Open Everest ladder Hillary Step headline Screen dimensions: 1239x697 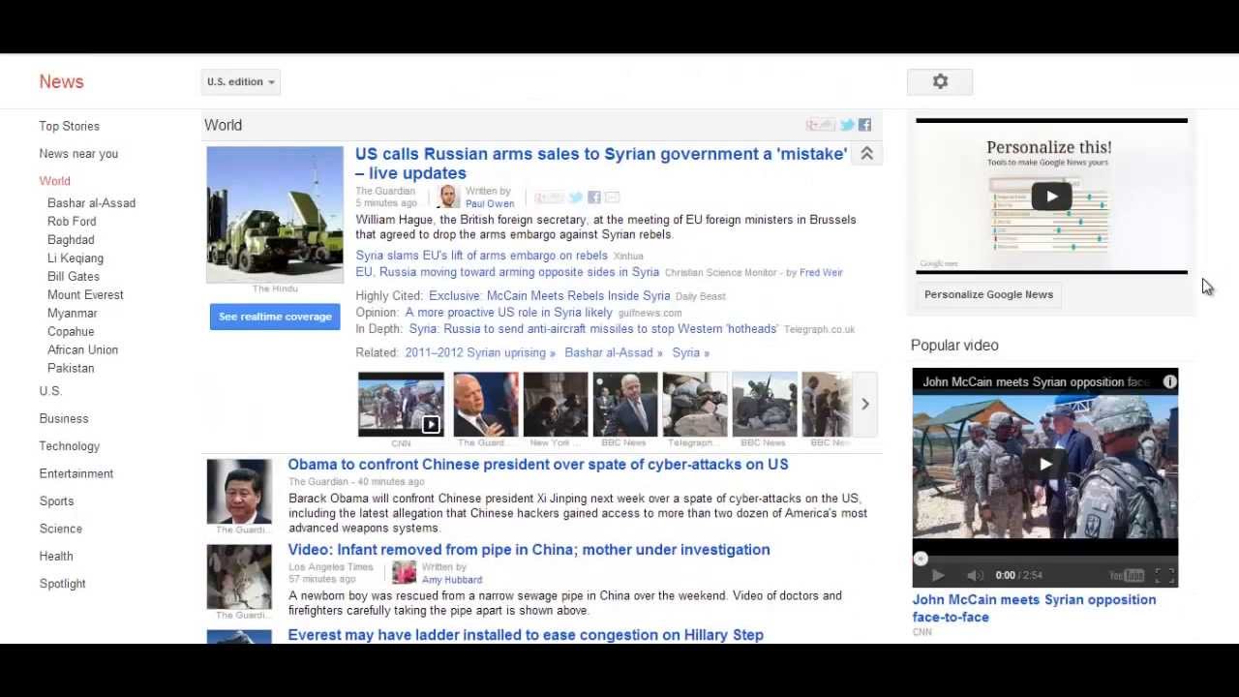[x=526, y=635]
